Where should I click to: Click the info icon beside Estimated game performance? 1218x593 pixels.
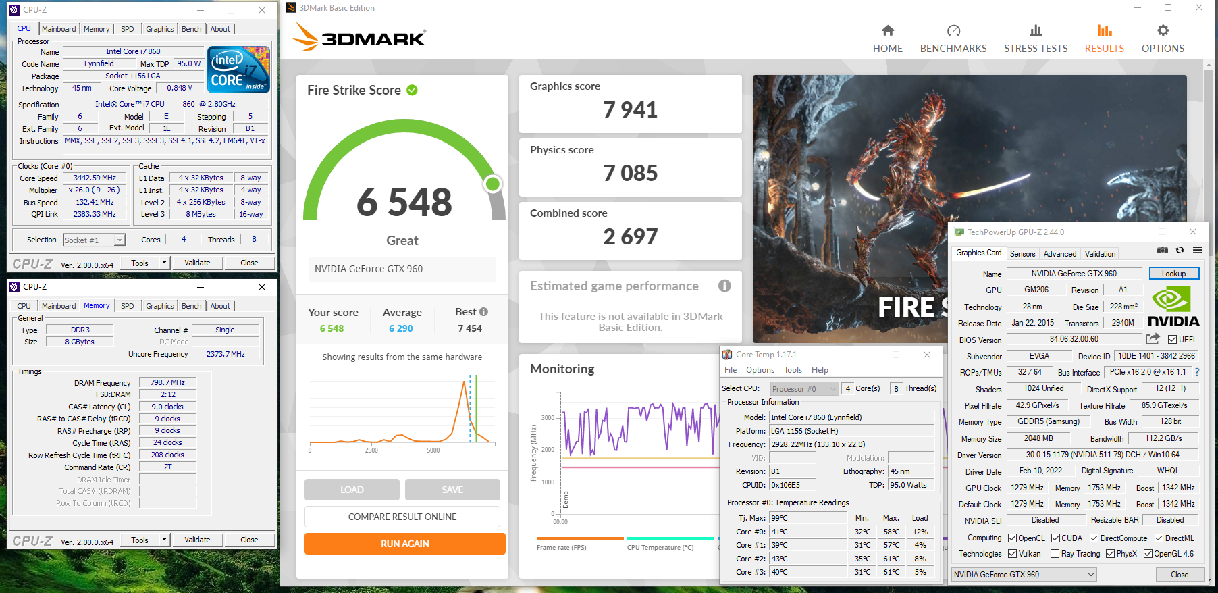pyautogui.click(x=724, y=286)
